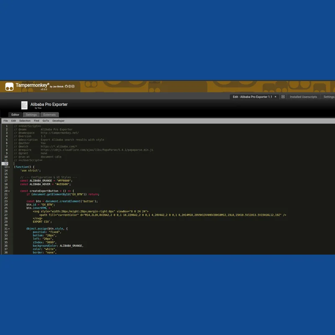Open the Find menu
Screen dimensions: 335x335
(36, 121)
